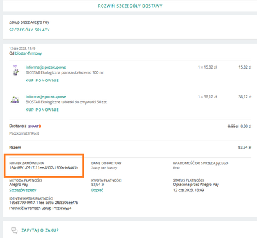This screenshot has width=257, height=238.
Task: Click the 1 × 15,82 zł quantity cell
Action: pos(207,67)
